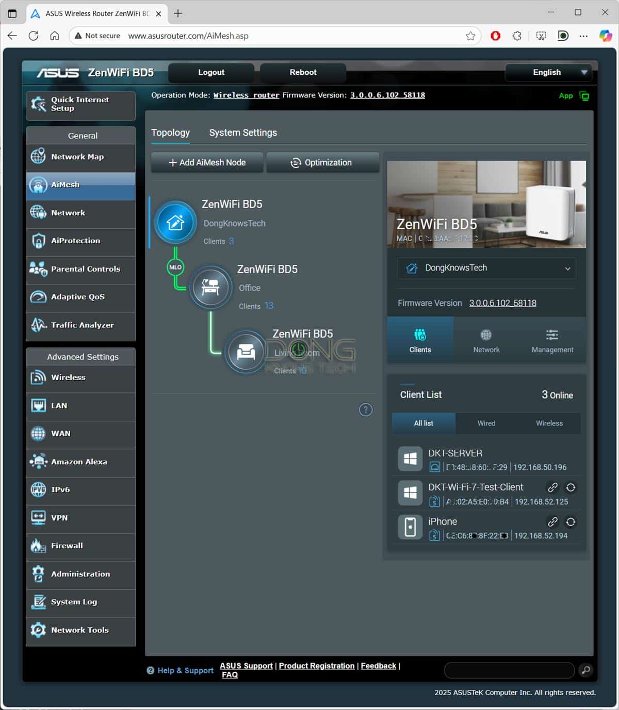Click the DKT-SERVER Windows device icon
619x710 pixels.
pos(410,459)
